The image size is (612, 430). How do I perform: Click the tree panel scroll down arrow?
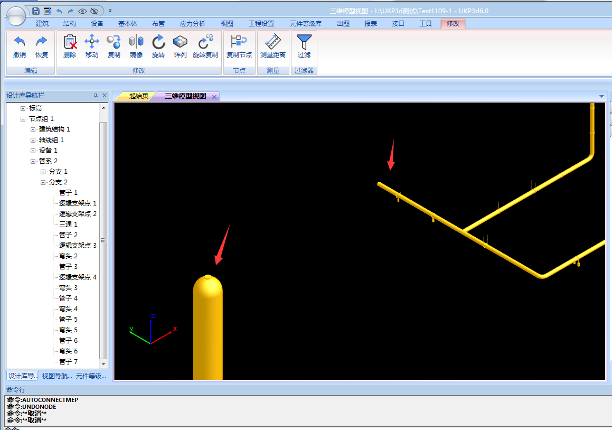(103, 364)
